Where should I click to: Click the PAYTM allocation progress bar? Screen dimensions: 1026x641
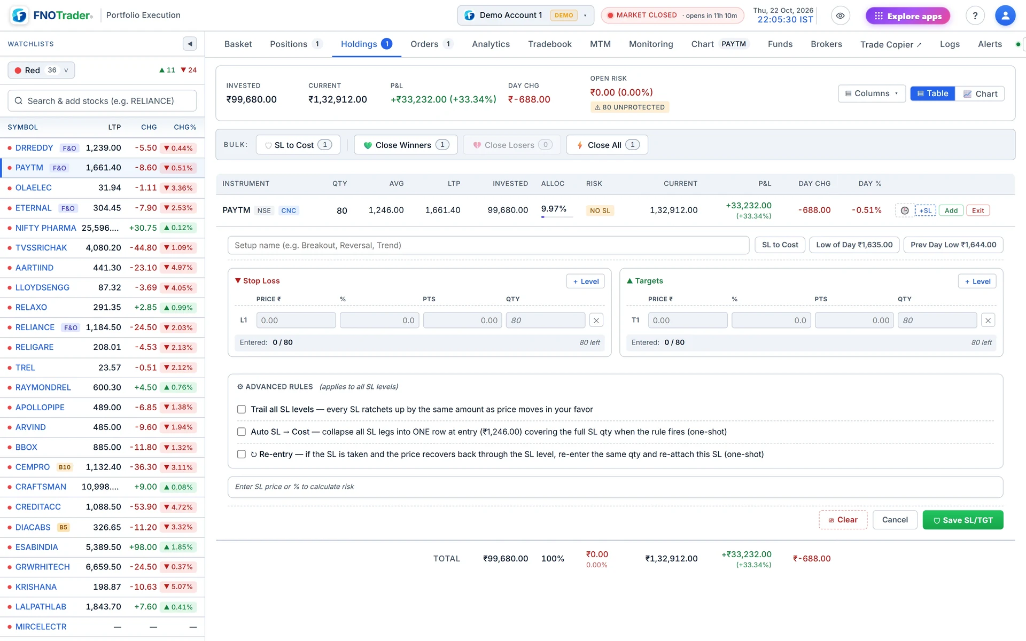point(557,217)
